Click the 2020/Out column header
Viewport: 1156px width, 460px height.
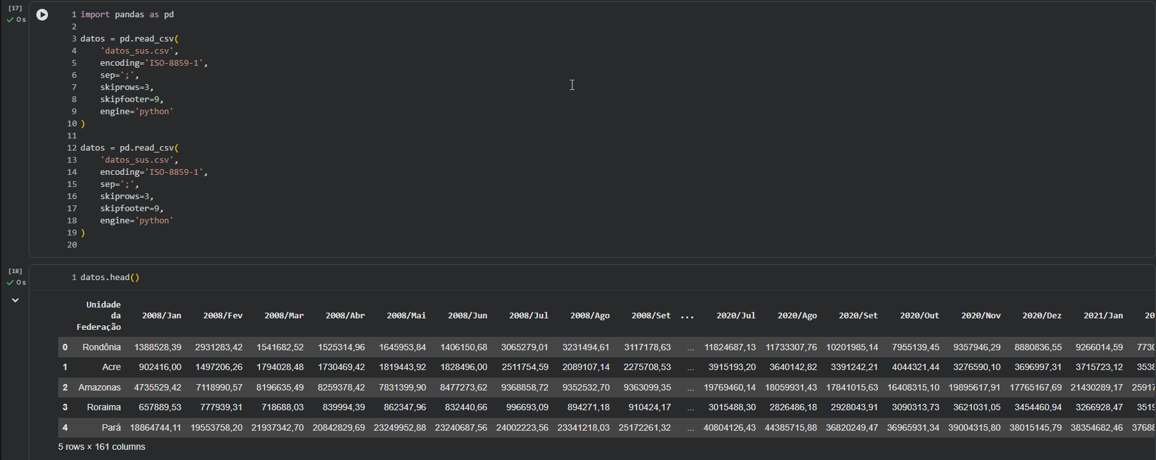click(920, 316)
